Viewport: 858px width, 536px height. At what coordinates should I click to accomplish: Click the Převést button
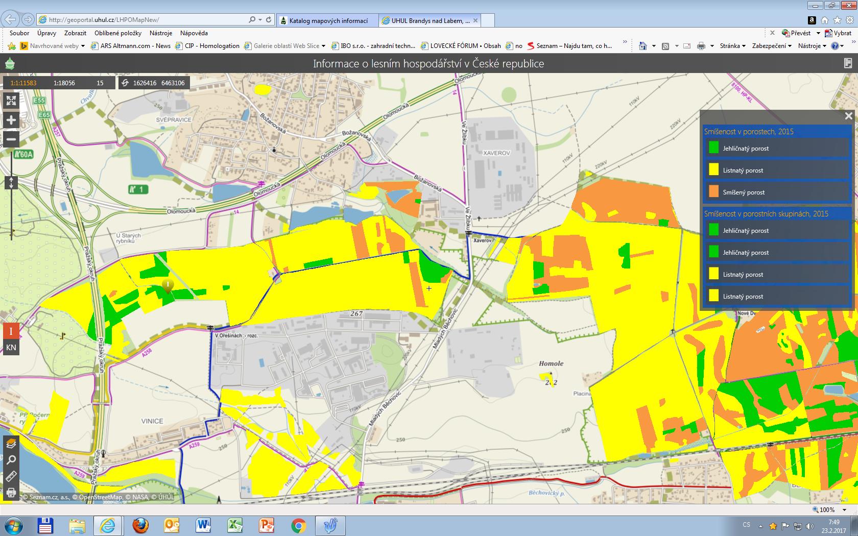[x=797, y=33]
